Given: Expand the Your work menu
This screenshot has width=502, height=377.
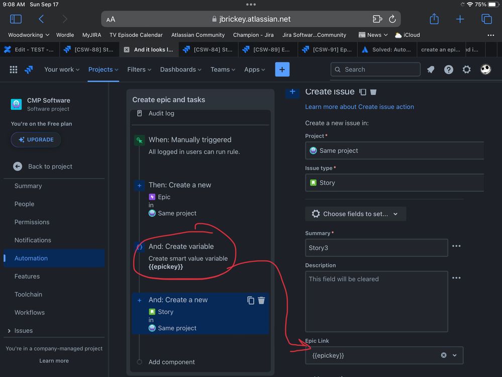Looking at the screenshot, I should tap(62, 69).
